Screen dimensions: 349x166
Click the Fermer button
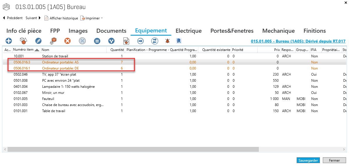pyautogui.click(x=334, y=160)
